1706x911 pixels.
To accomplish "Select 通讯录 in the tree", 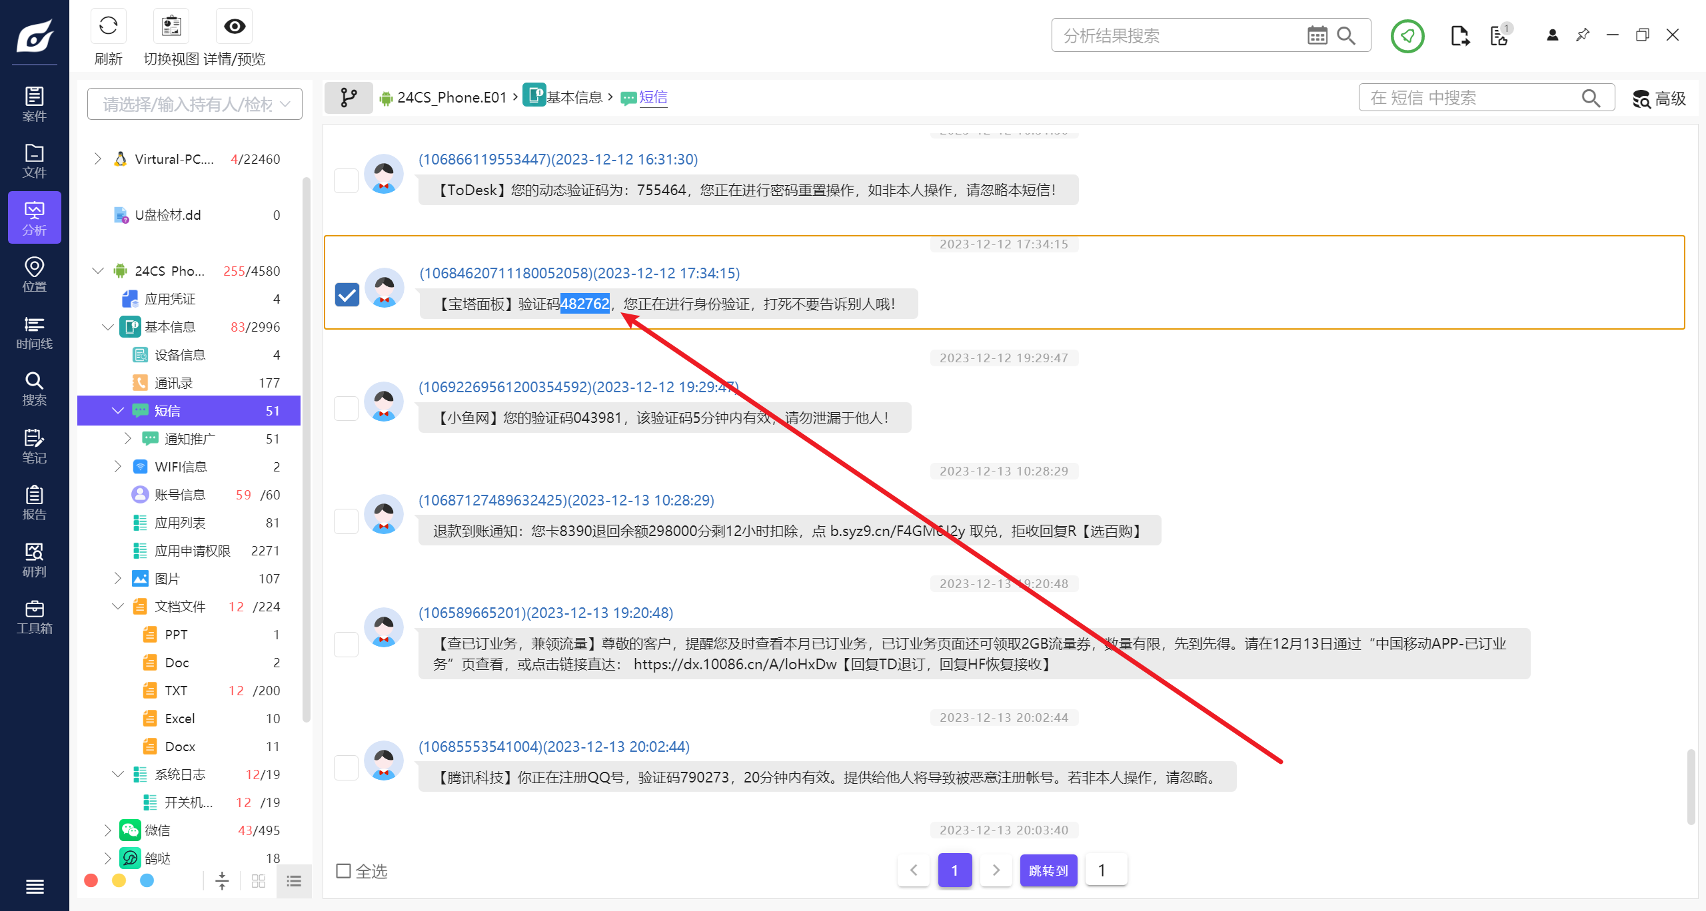I will click(173, 382).
